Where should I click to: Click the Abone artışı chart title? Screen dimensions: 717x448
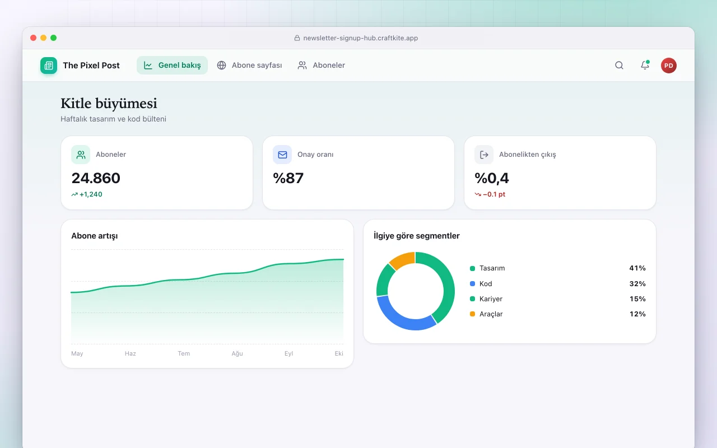click(x=95, y=236)
